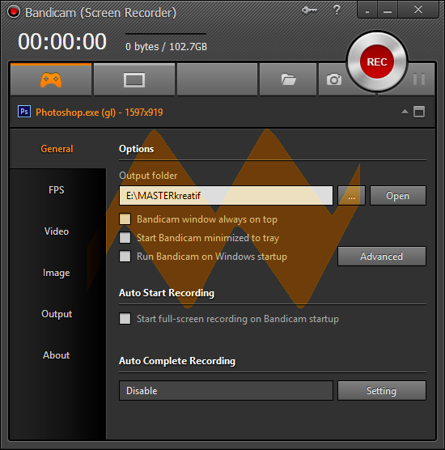The width and height of the screenshot is (445, 450).
Task: Click the Bandicam red record logo in title bar
Action: point(13,12)
